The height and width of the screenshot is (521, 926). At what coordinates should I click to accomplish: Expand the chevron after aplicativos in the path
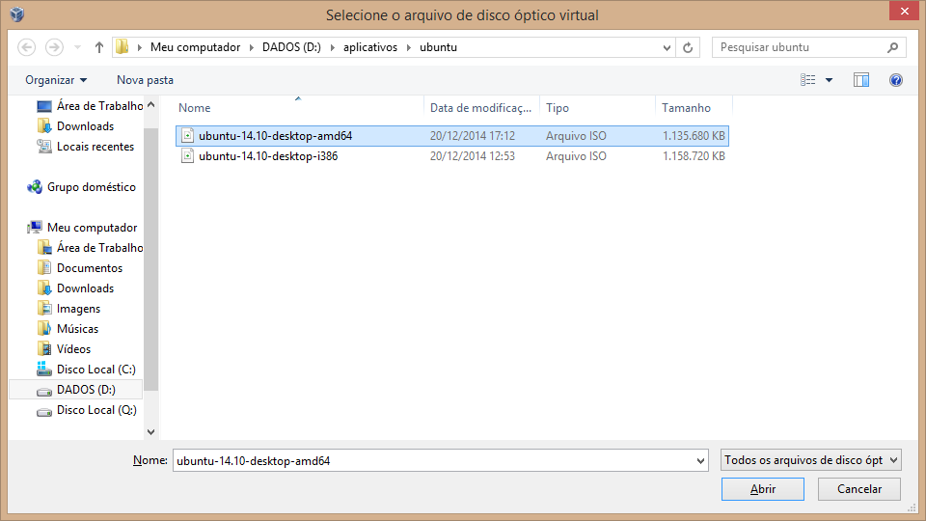408,47
